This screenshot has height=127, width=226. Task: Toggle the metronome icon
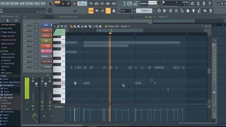pyautogui.click(x=91, y=4)
